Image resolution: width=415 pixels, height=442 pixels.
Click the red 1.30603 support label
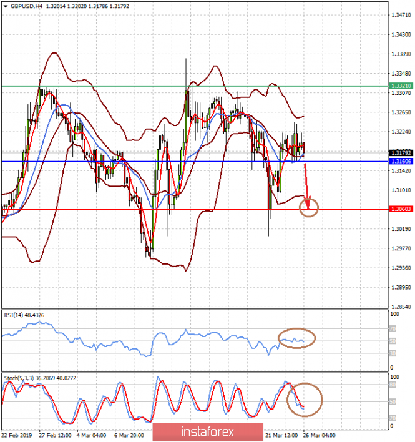point(399,209)
